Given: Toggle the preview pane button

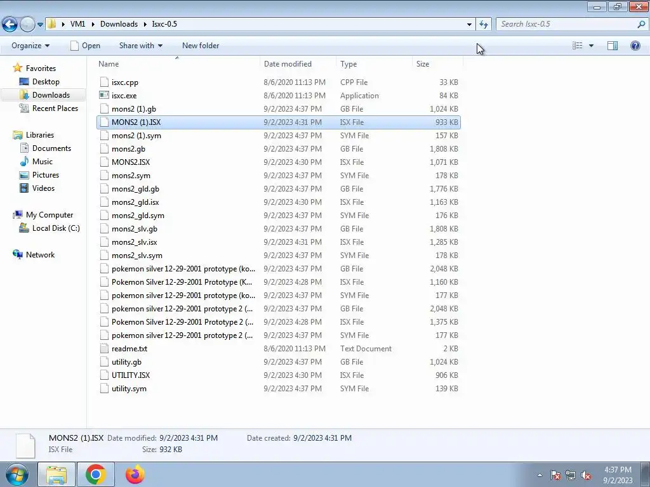Looking at the screenshot, I should [613, 46].
